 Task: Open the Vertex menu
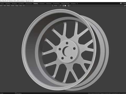[13, 6]
